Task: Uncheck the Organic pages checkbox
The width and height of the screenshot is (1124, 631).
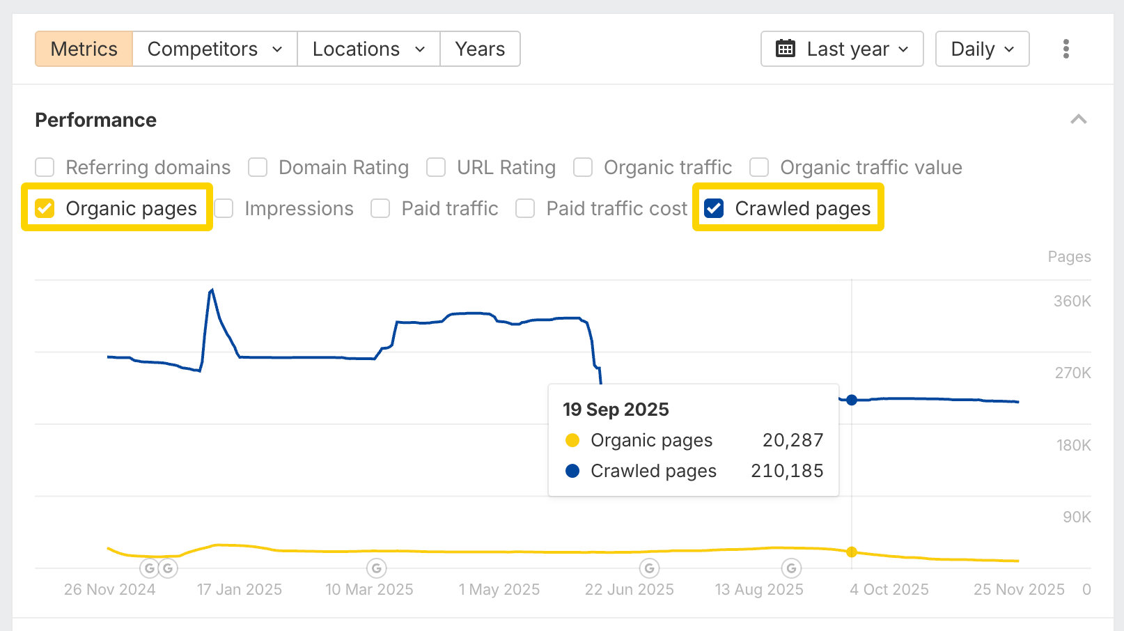Action: coord(45,208)
